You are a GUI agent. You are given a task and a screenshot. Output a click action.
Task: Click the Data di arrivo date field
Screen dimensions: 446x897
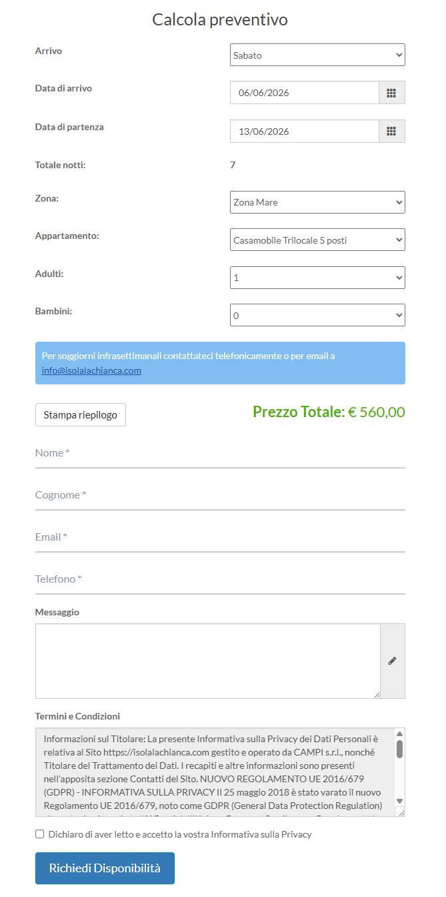pos(305,93)
